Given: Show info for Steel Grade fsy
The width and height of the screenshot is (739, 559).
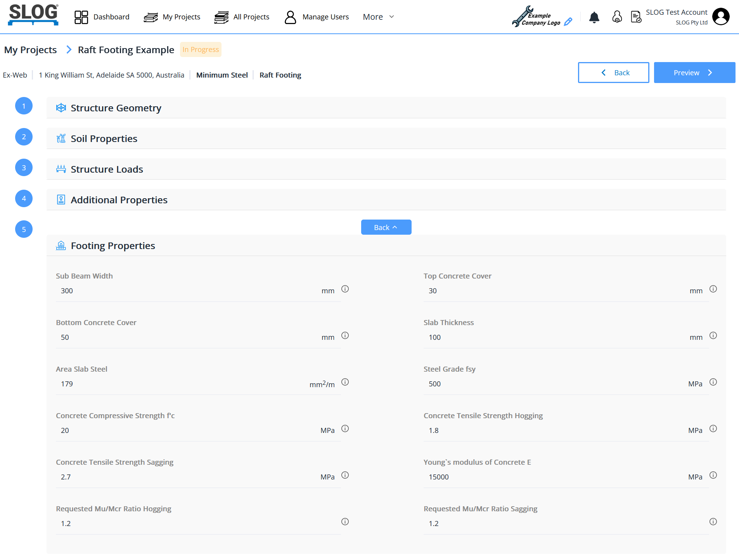Looking at the screenshot, I should 713,382.
